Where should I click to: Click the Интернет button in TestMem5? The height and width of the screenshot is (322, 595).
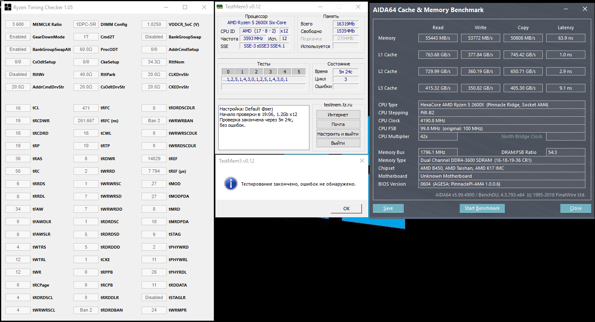[x=338, y=115]
